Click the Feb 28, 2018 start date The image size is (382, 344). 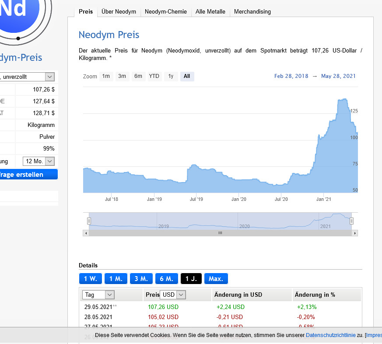click(x=291, y=76)
